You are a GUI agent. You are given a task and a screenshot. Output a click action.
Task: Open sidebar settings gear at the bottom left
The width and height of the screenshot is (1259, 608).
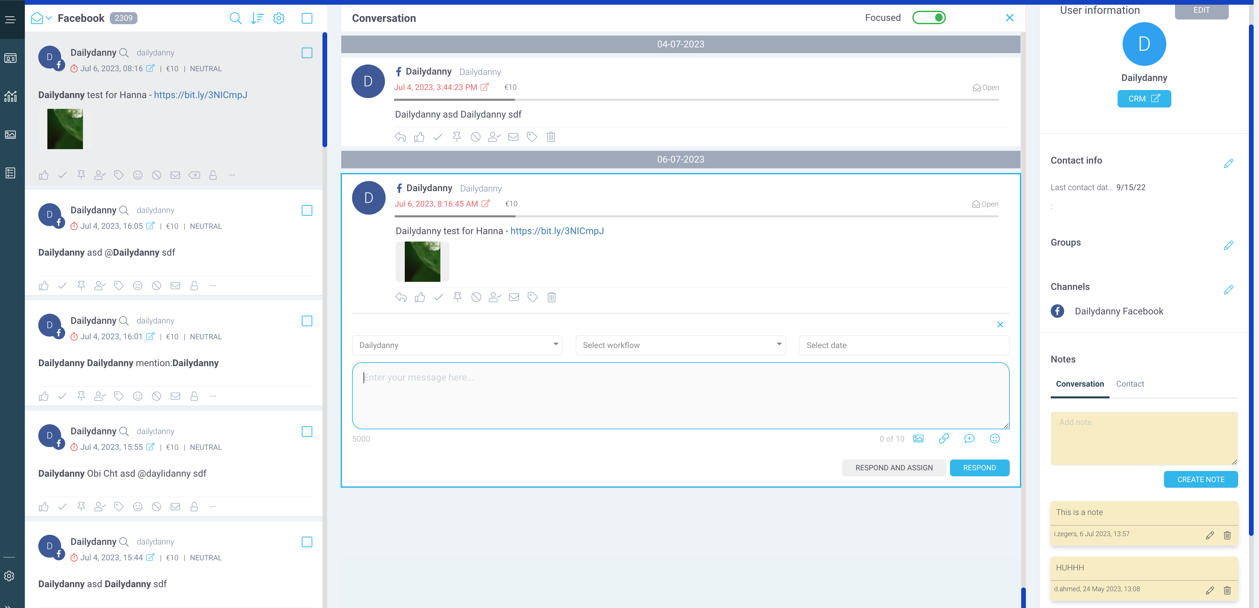click(x=9, y=576)
